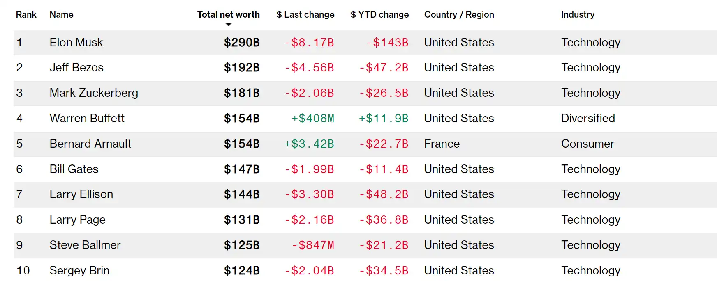The image size is (717, 281).
Task: Click on Bill Gates name
Action: point(74,169)
